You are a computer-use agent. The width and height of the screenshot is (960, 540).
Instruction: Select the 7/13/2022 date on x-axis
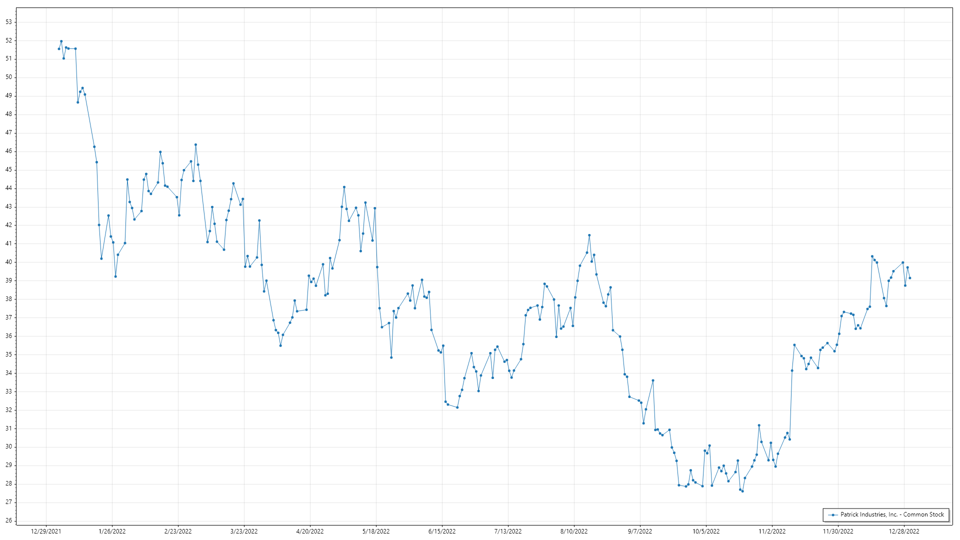(508, 531)
